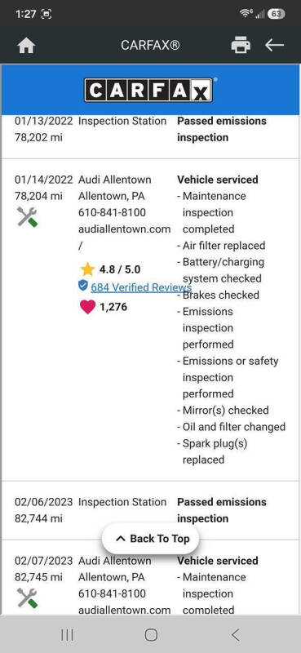
Task: Tap Android recent apps navigation button
Action: 67,635
